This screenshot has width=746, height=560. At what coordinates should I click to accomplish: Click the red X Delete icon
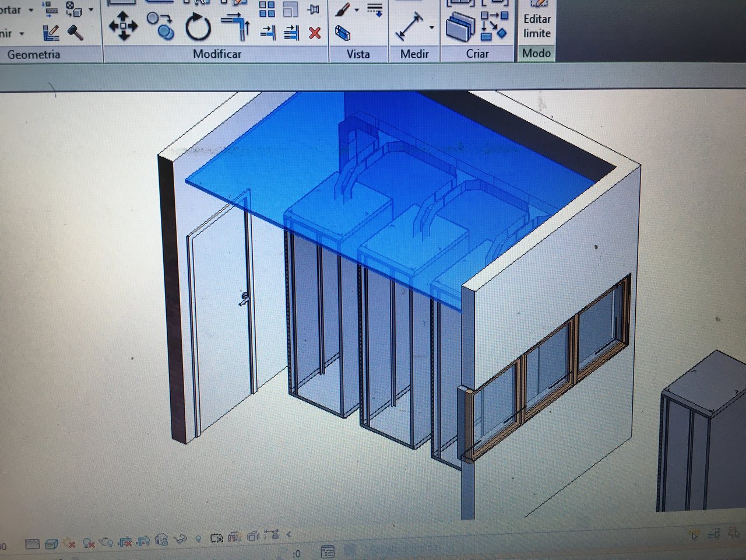tap(315, 33)
